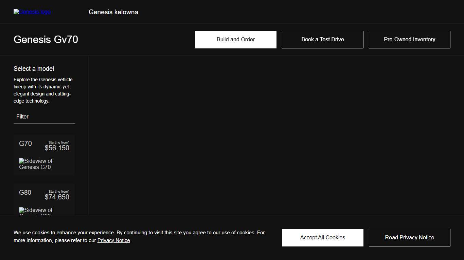Expand the Filter dropdown
This screenshot has height=260, width=464.
[x=44, y=117]
